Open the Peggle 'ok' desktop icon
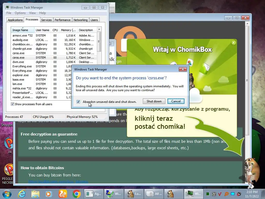 point(9,145)
